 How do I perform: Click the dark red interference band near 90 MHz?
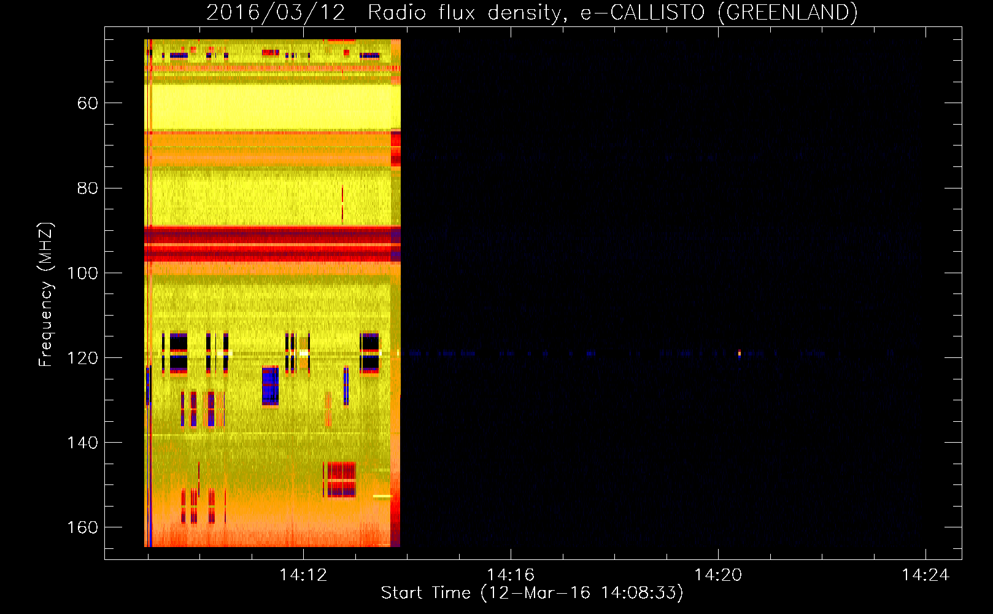click(272, 244)
